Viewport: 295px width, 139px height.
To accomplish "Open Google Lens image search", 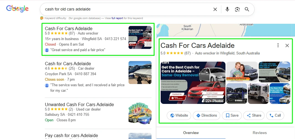I will point(237,9).
